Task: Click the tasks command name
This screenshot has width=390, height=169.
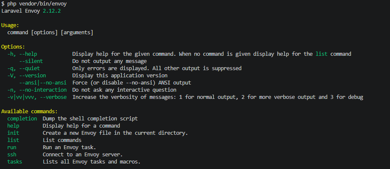Action: click(15, 162)
